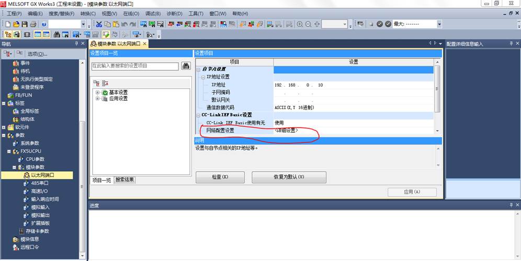The height and width of the screenshot is (261, 521).
Task: Click the binoculars search button beside search field
Action: pos(186,66)
